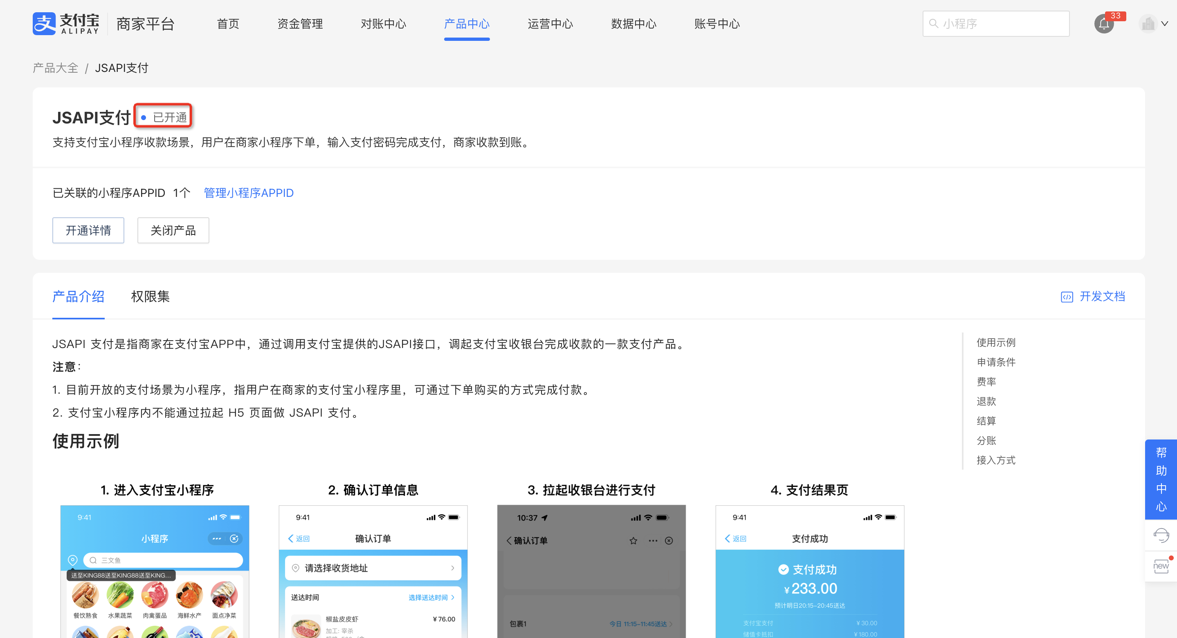Click the company avatar icon
Viewport: 1177px width, 638px height.
pos(1149,23)
